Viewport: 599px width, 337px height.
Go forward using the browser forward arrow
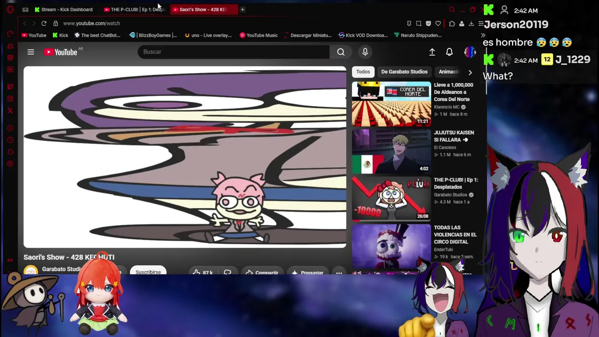click(x=34, y=23)
